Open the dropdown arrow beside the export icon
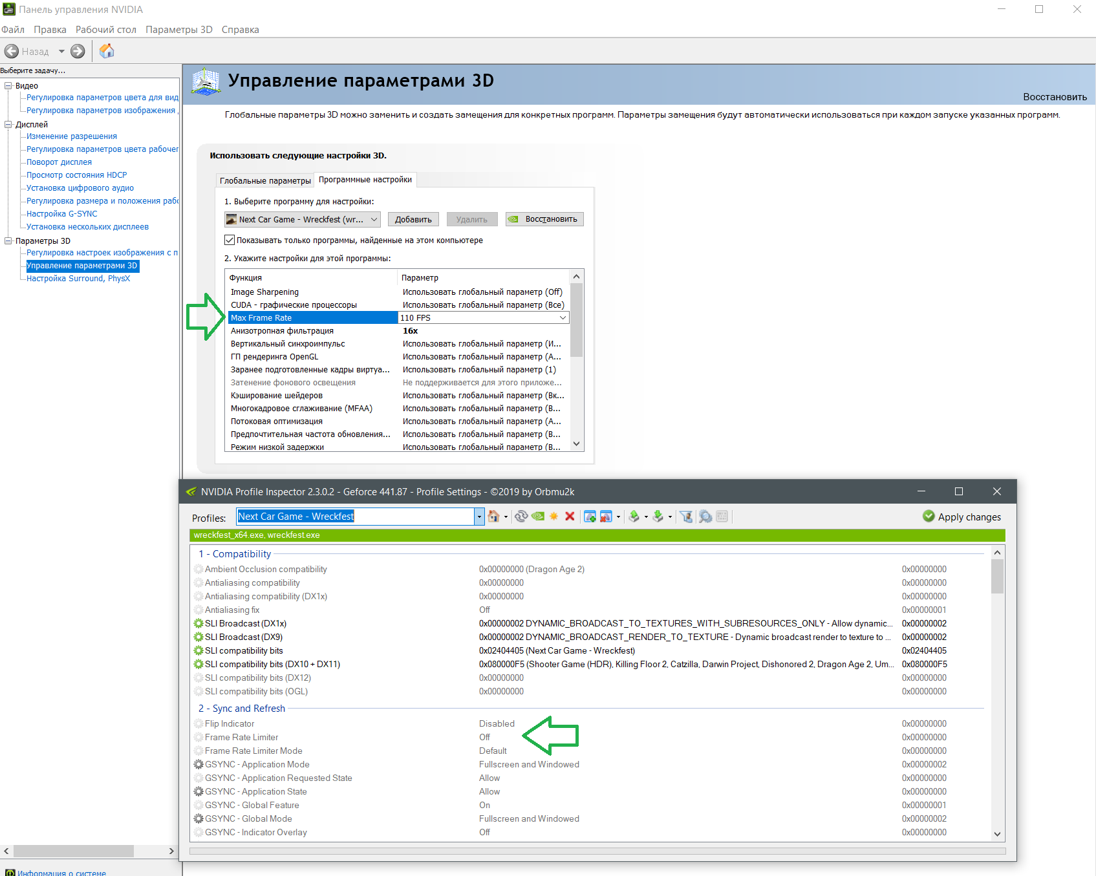Viewport: 1096px width, 876px height. 646,517
